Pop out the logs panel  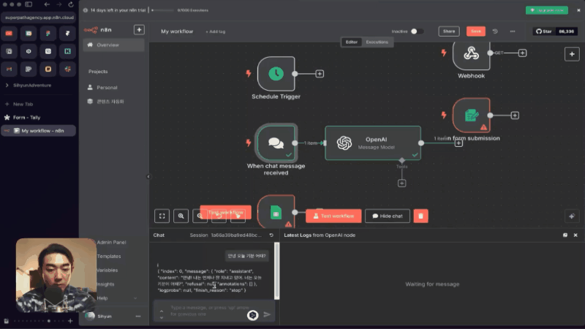pos(565,235)
